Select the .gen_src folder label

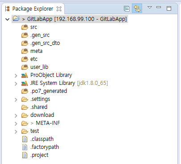pyautogui.click(x=40, y=35)
